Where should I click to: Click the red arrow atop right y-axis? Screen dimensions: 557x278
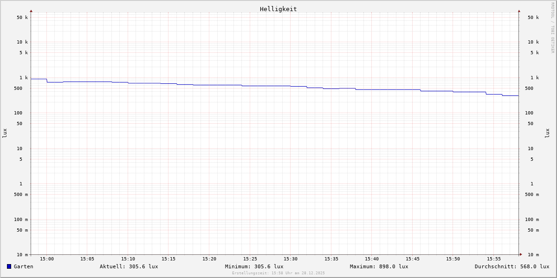click(x=519, y=11)
